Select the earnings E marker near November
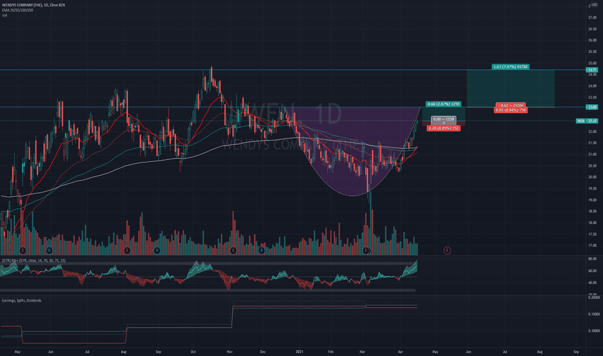The width and height of the screenshot is (603, 356). click(233, 250)
